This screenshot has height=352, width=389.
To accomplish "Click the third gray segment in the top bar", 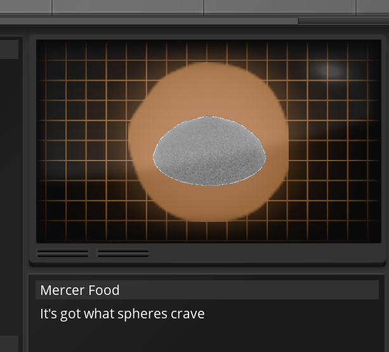I will click(280, 7).
